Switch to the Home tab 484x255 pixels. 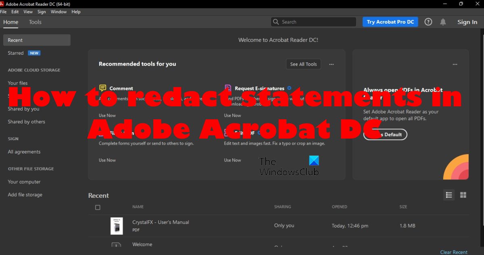11,22
